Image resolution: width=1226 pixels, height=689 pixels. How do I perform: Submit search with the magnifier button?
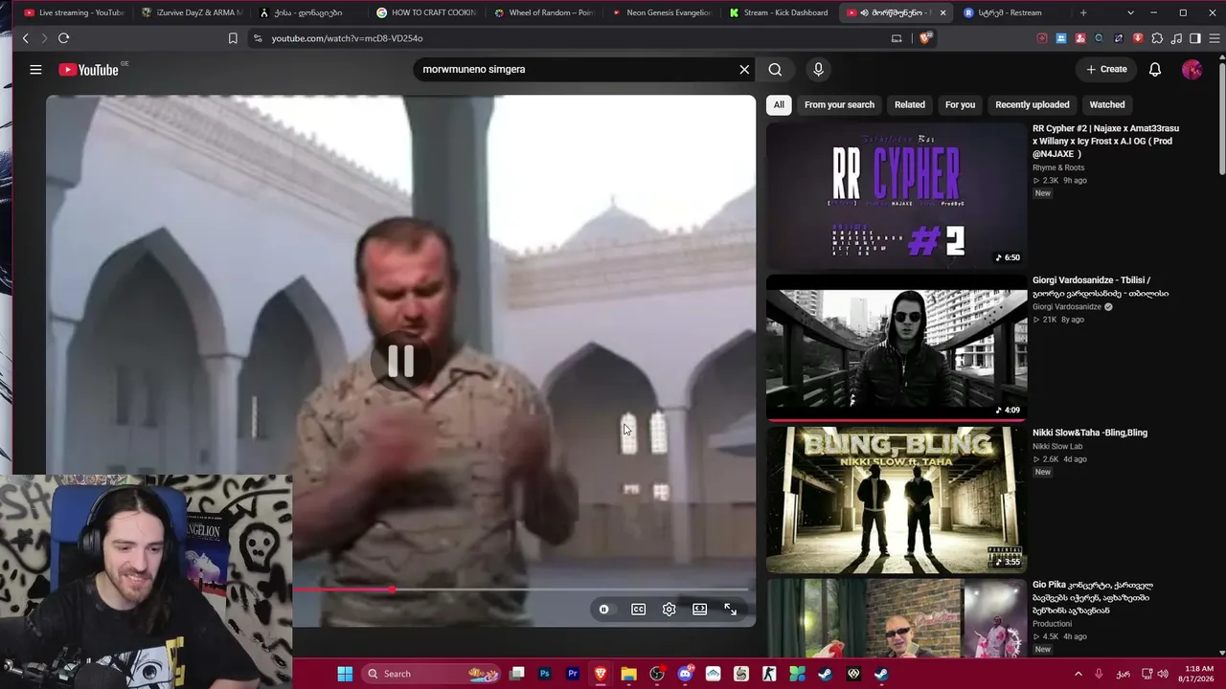point(775,69)
